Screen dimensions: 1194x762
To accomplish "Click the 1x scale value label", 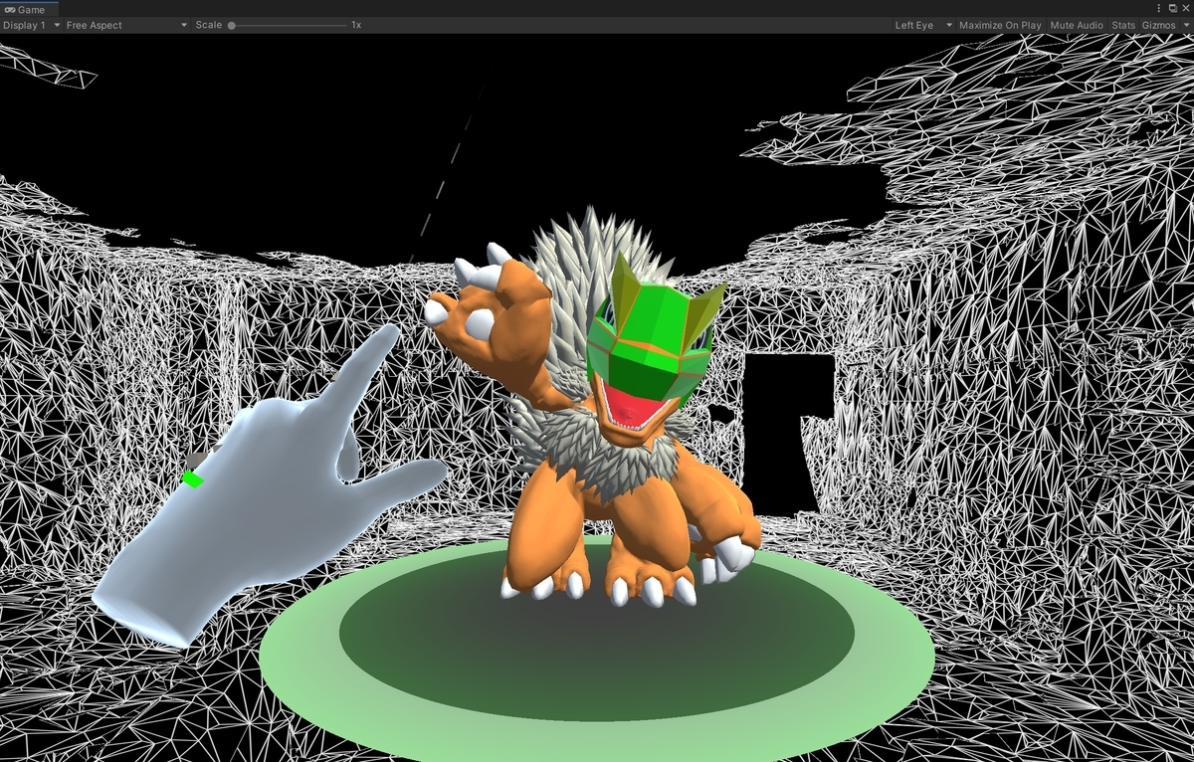I will click(x=356, y=25).
